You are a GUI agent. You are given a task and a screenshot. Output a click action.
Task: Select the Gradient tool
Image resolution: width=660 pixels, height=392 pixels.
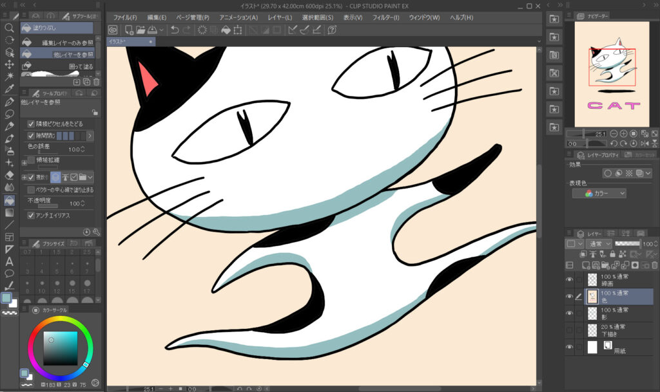click(x=10, y=212)
